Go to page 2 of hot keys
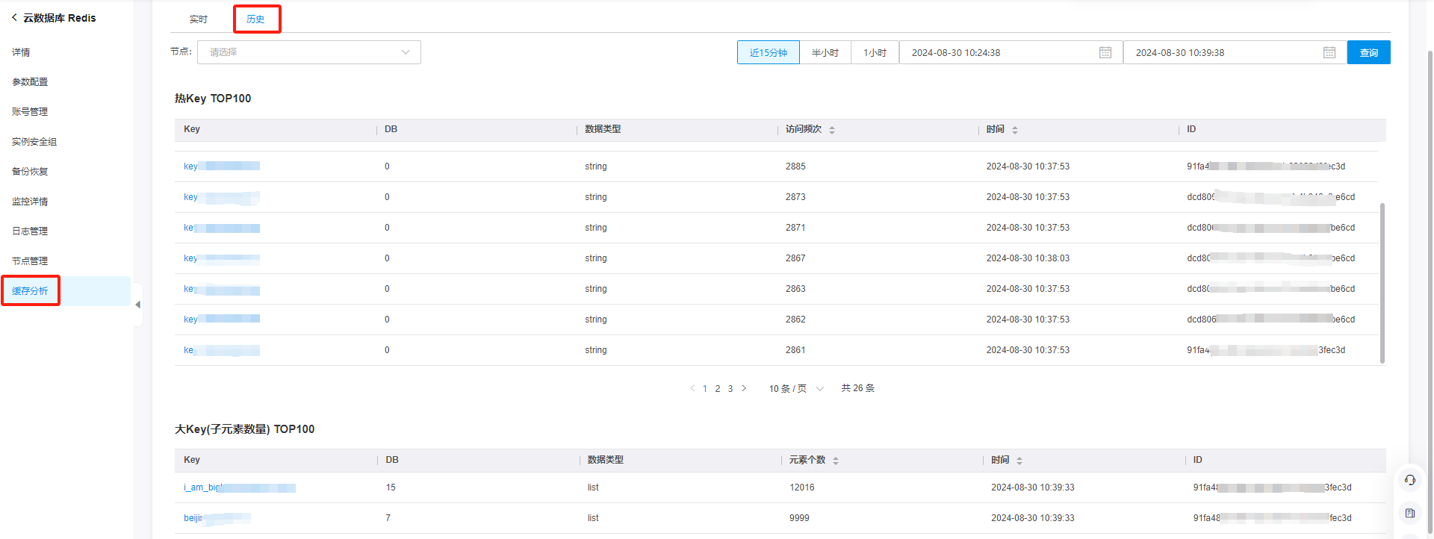The width and height of the screenshot is (1434, 539). 718,389
